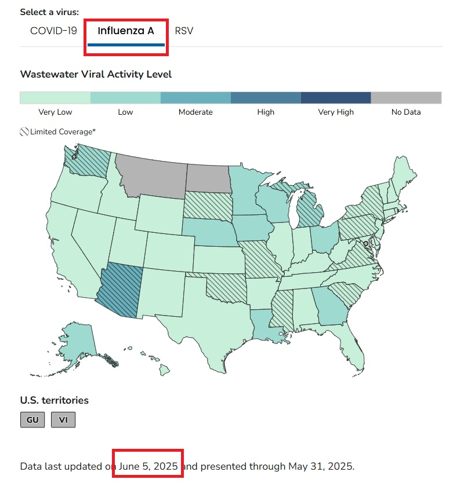
Task: Click the District of Columbia circle marker
Action: (365, 243)
